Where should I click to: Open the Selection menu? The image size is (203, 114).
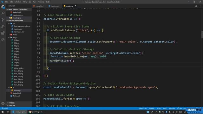[x=18, y=2]
